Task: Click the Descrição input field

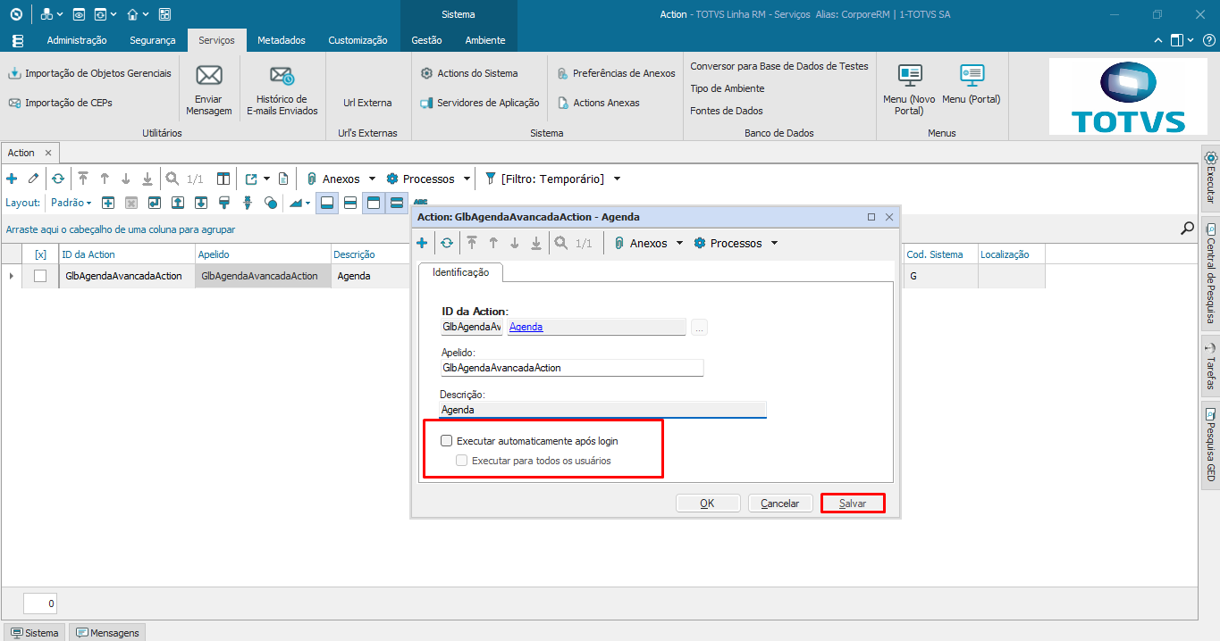Action: tap(603, 410)
